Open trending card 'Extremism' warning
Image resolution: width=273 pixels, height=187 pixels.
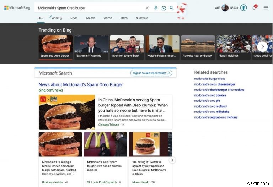tap(91, 48)
